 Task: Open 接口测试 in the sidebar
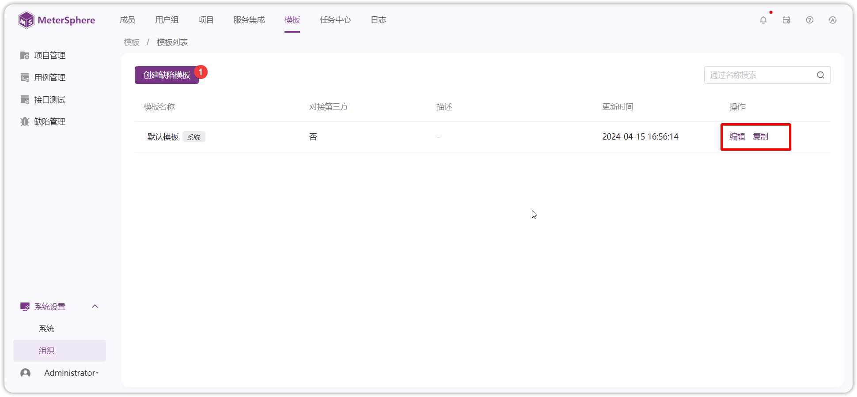tap(50, 99)
